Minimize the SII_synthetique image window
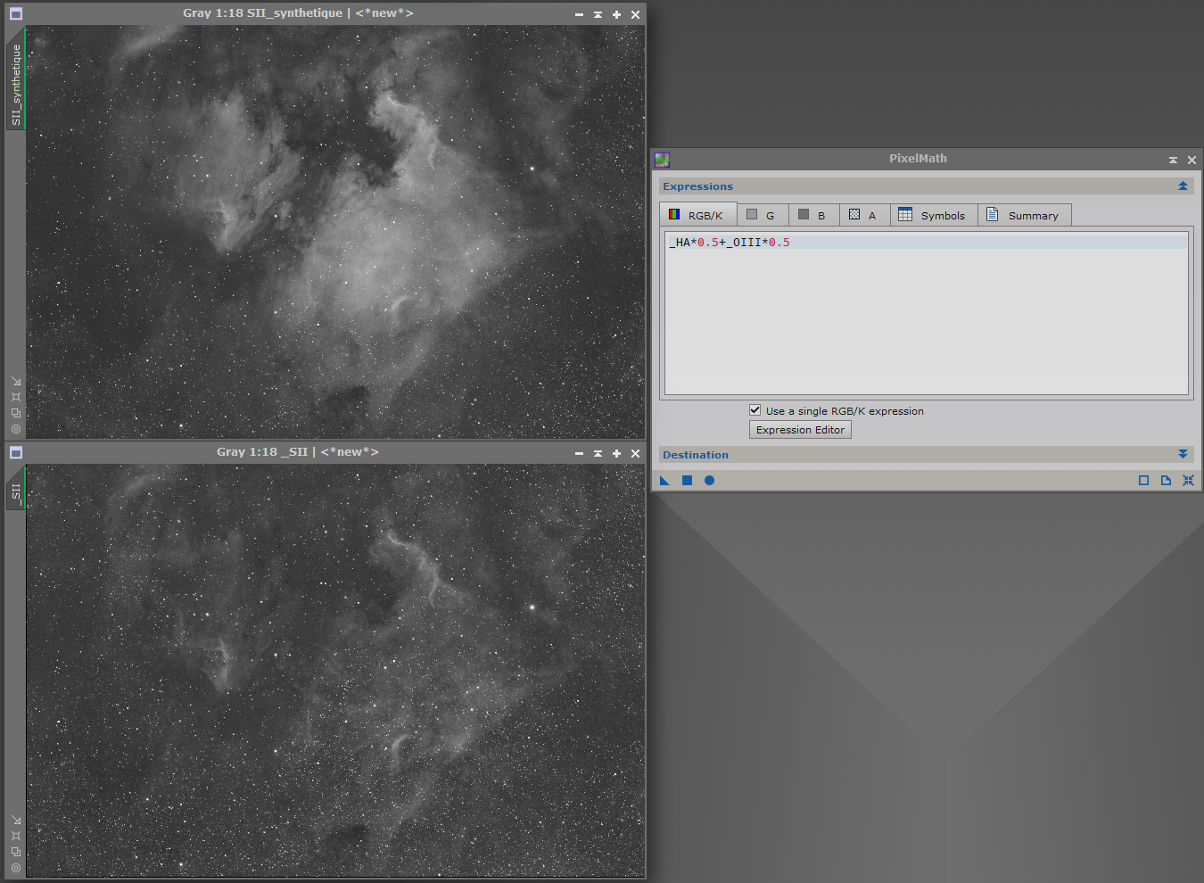Viewport: 1204px width, 883px height. click(x=579, y=14)
